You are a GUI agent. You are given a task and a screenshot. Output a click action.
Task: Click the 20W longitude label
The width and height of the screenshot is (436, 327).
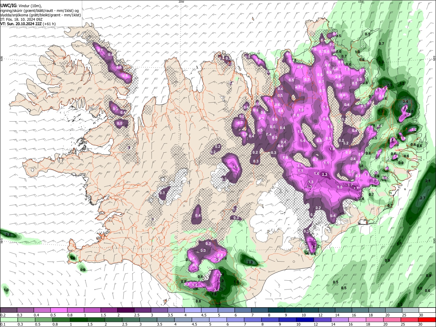(x=181, y=2)
